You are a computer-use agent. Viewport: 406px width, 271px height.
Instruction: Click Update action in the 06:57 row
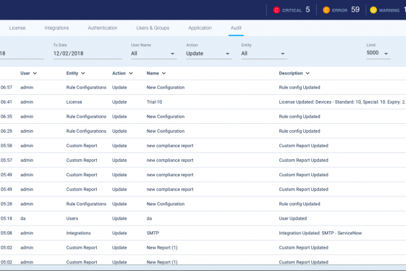coord(119,87)
